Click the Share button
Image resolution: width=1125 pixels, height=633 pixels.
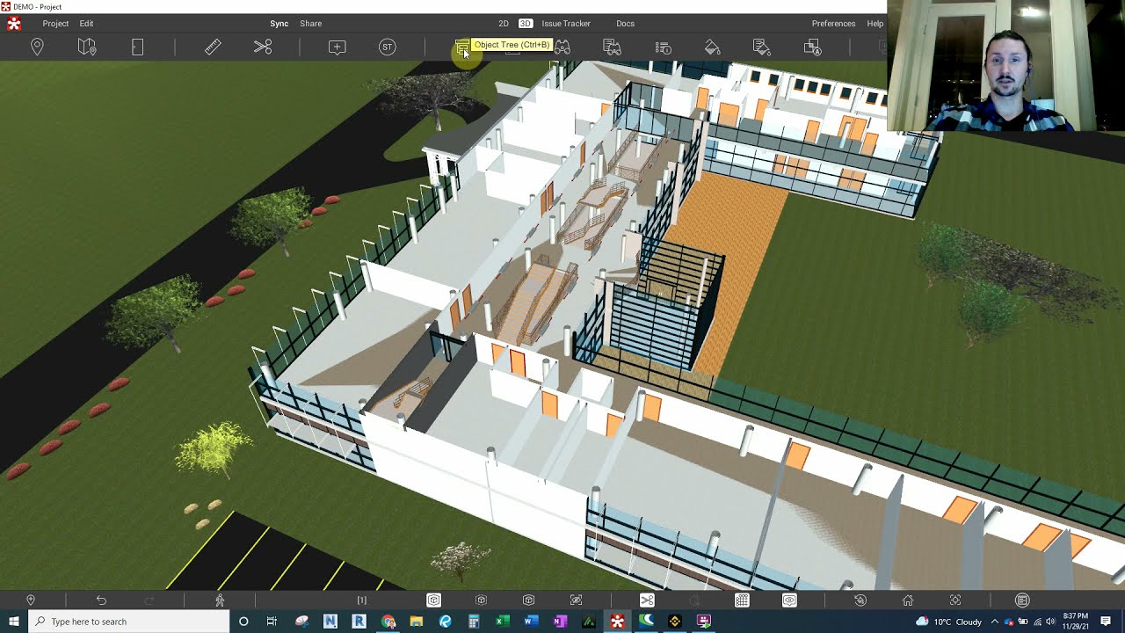pos(310,24)
